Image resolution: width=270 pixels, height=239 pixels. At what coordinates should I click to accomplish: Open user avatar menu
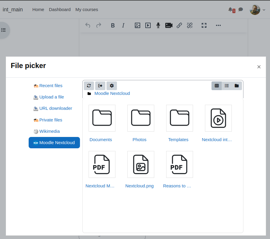click(x=257, y=10)
